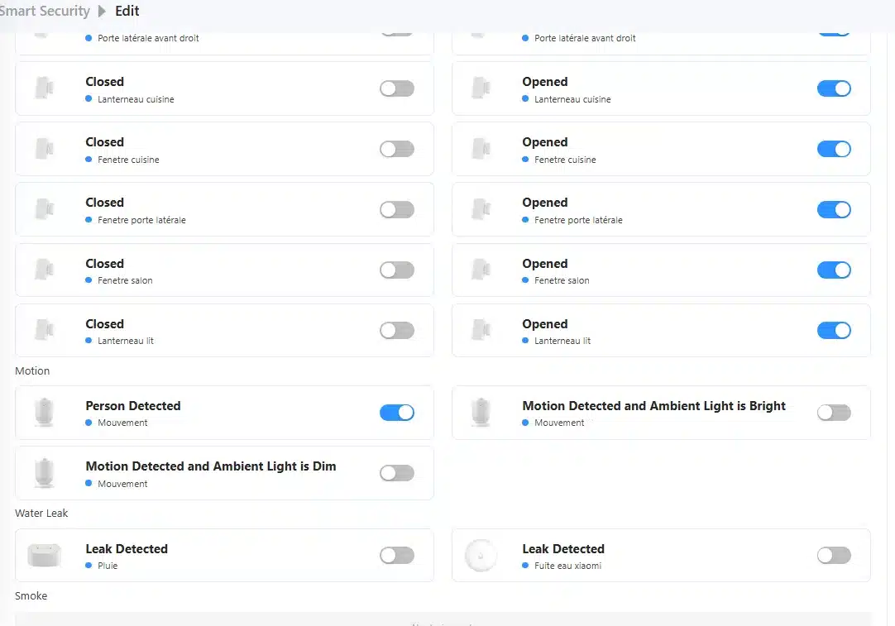Enable Leak Detected toggle for Fuite eau xiaomi
This screenshot has width=895, height=626.
point(834,556)
